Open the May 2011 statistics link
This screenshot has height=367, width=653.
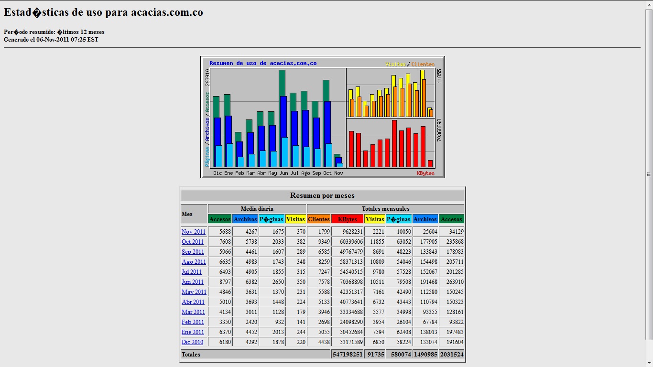click(x=194, y=292)
